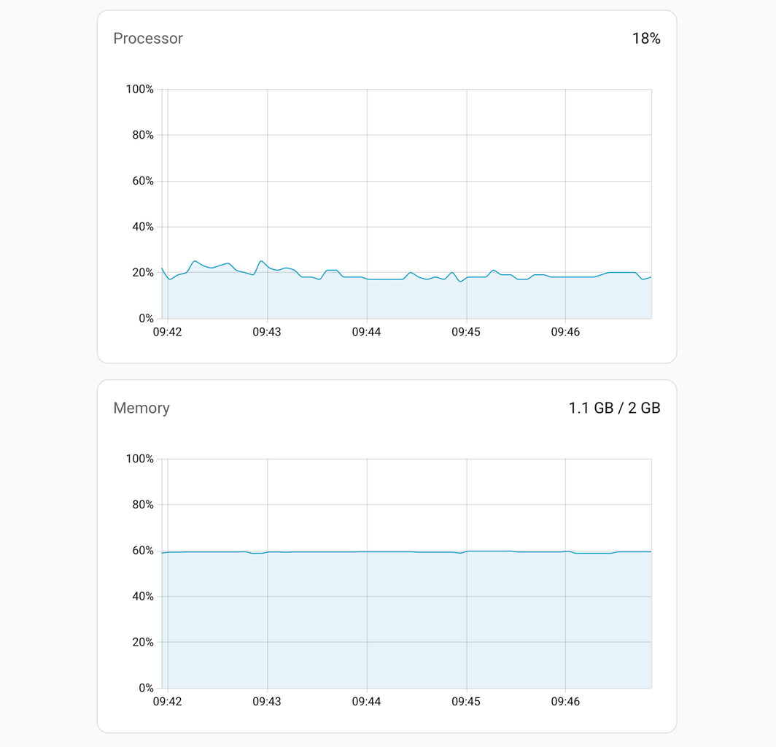Screen dimensions: 776x747
Task: Click the Memory card title
Action: click(x=141, y=409)
